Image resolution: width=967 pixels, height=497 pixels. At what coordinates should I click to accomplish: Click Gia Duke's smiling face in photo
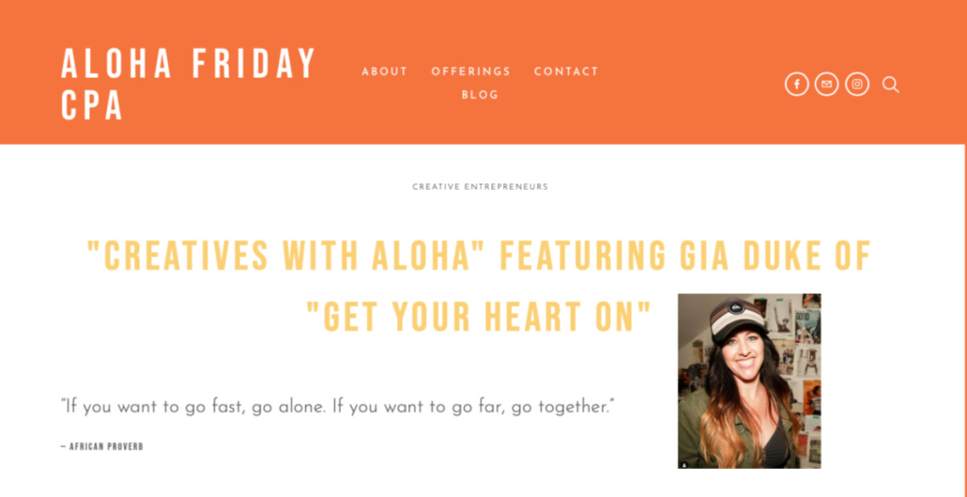[x=744, y=352]
